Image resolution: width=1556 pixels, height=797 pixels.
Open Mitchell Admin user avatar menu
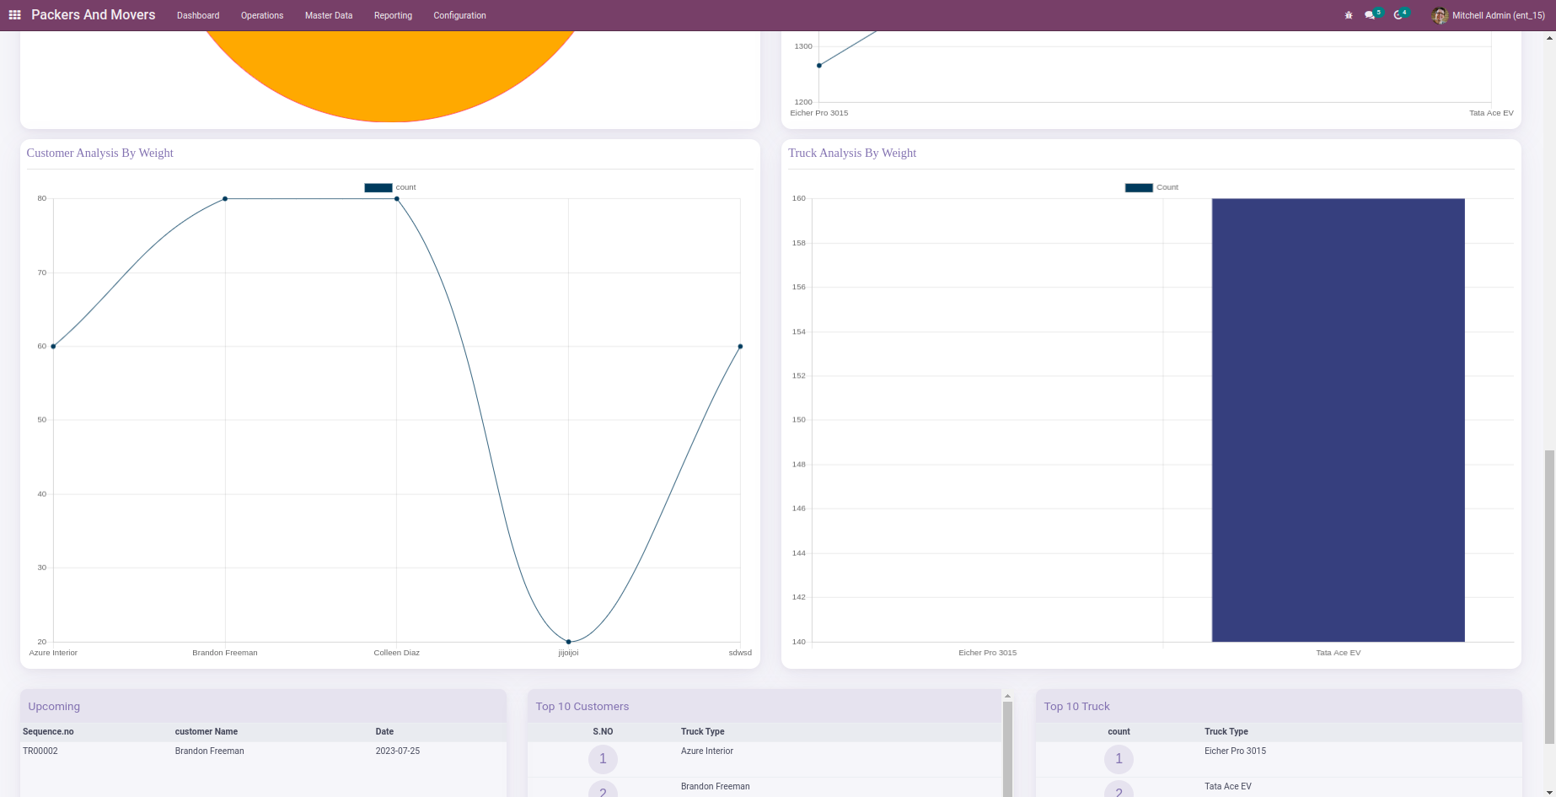click(x=1489, y=15)
